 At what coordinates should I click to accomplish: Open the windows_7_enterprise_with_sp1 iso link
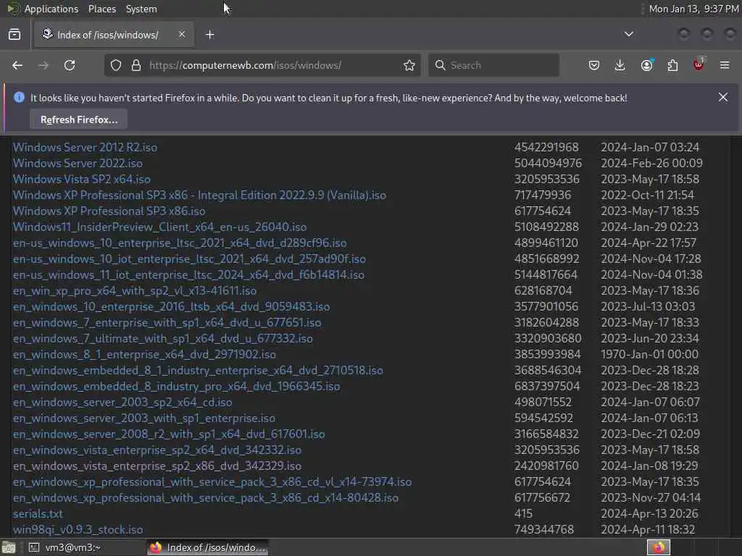click(167, 322)
